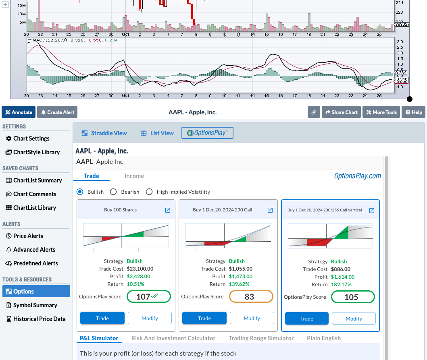Visit the OptionsPlay.com link
Viewport: 427px width, 360px height.
357,176
